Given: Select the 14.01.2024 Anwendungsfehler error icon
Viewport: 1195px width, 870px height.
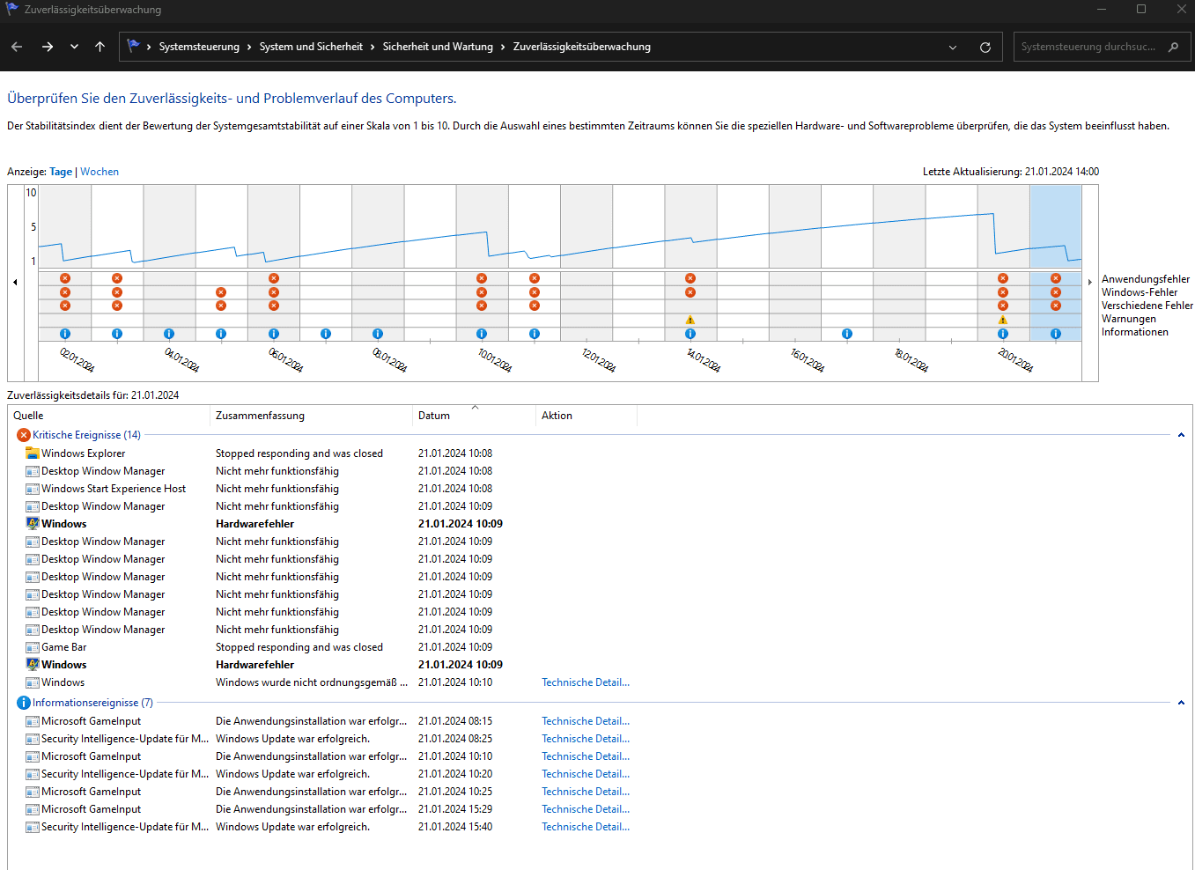Looking at the screenshot, I should [x=690, y=278].
